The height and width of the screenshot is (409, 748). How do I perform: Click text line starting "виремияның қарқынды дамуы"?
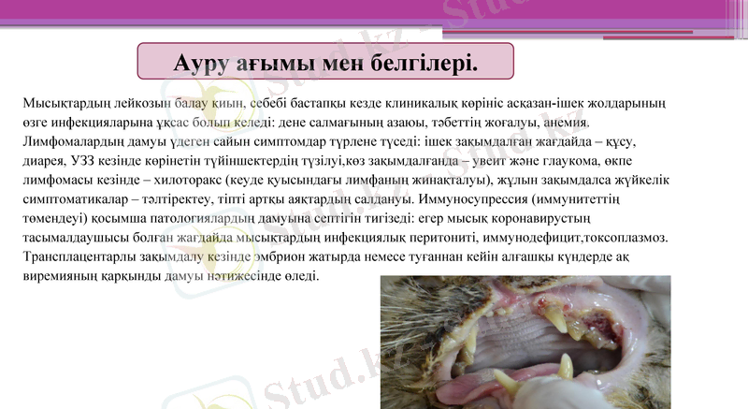171,276
